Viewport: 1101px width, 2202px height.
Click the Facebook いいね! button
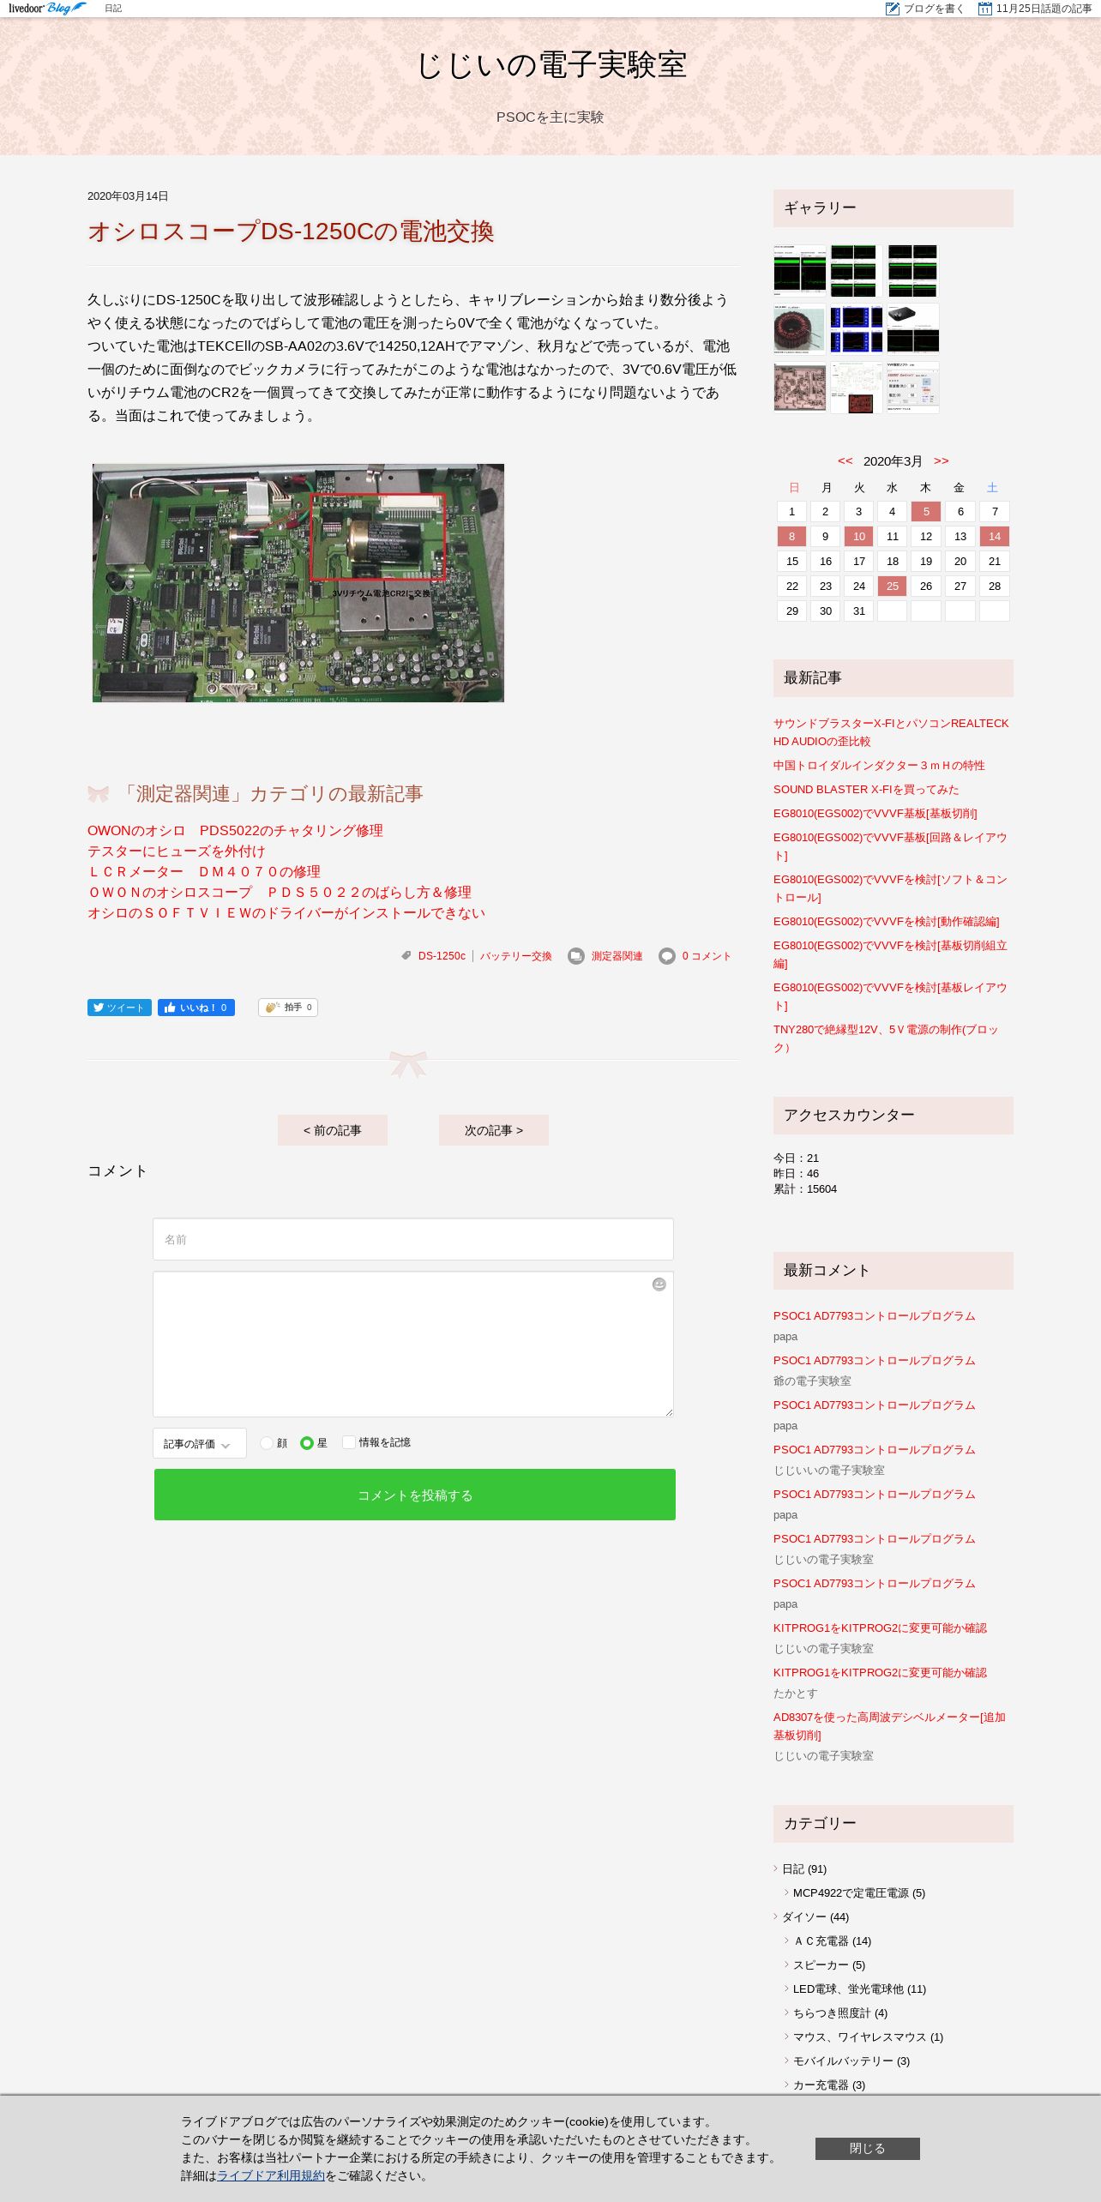196,1008
